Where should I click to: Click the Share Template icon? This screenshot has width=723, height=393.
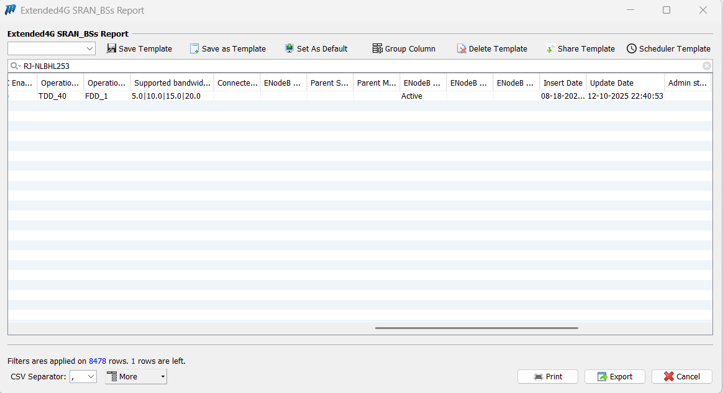click(550, 48)
